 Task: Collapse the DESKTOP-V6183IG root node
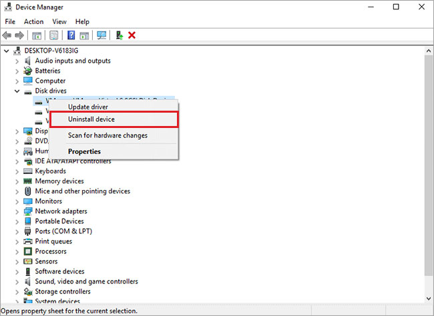[x=7, y=51]
